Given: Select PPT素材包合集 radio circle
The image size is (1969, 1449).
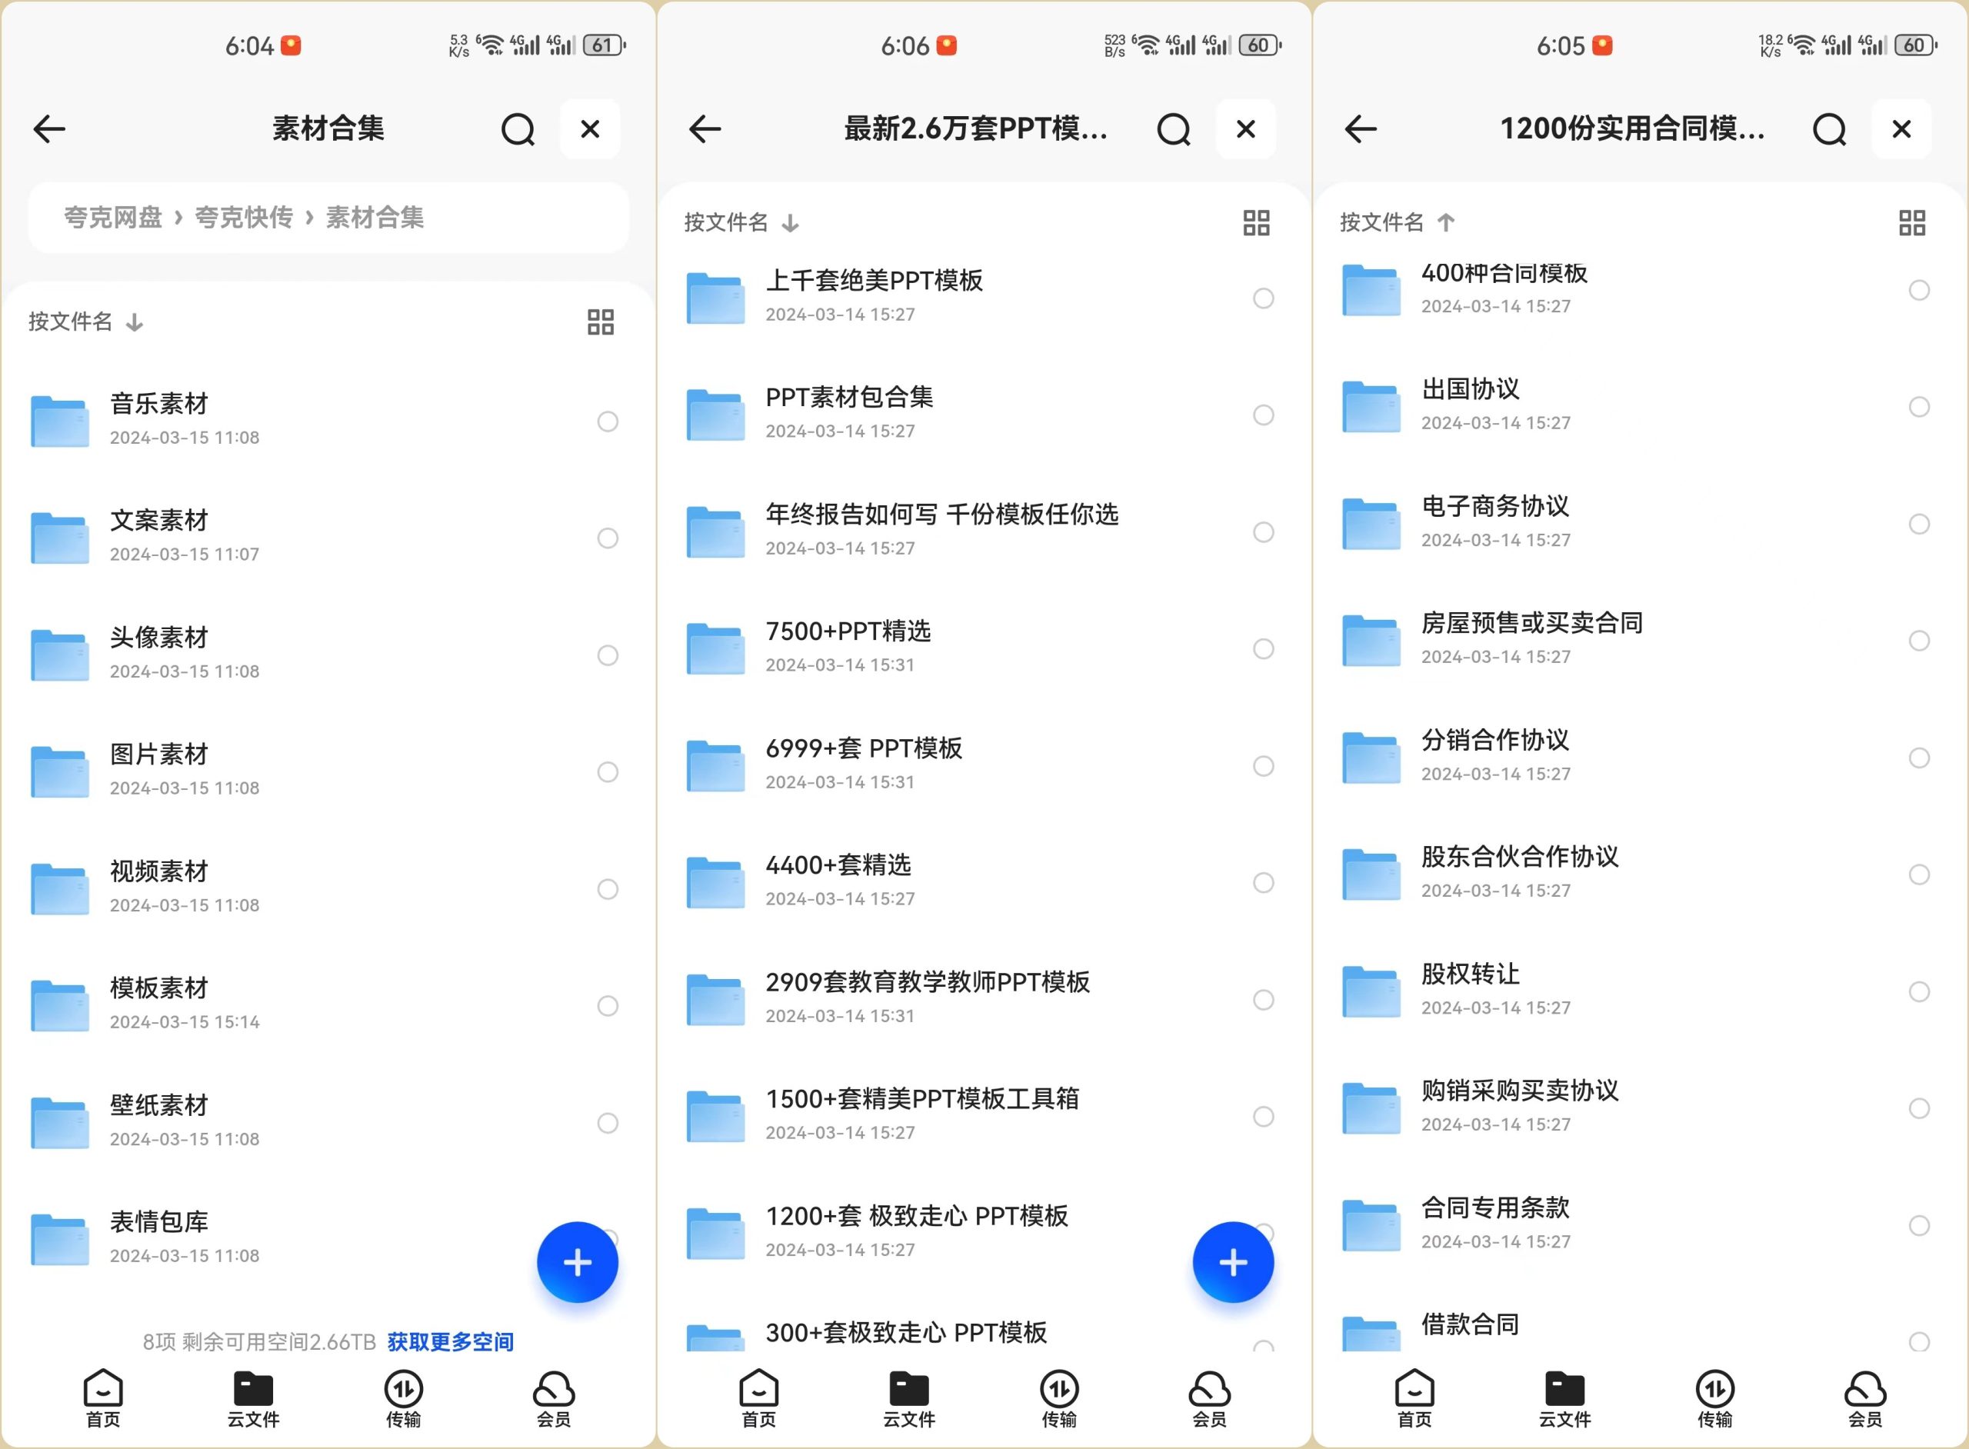Looking at the screenshot, I should click(x=1264, y=415).
